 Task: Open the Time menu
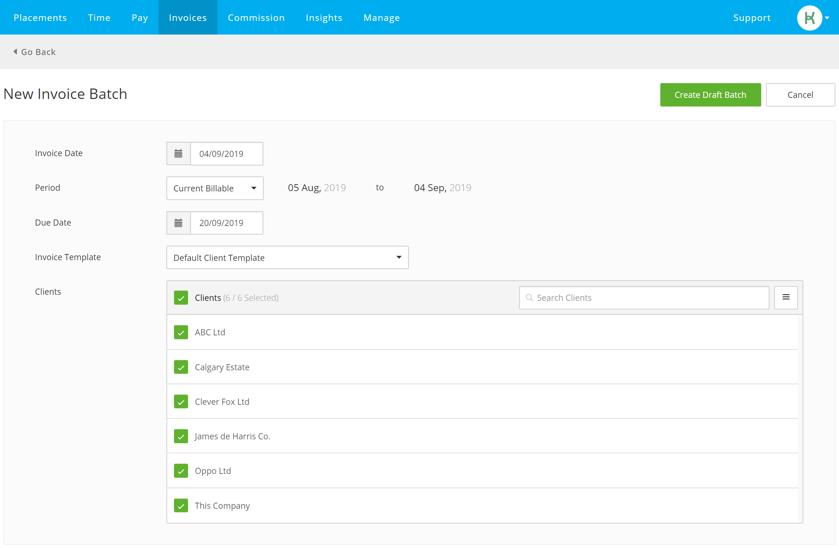coord(99,18)
